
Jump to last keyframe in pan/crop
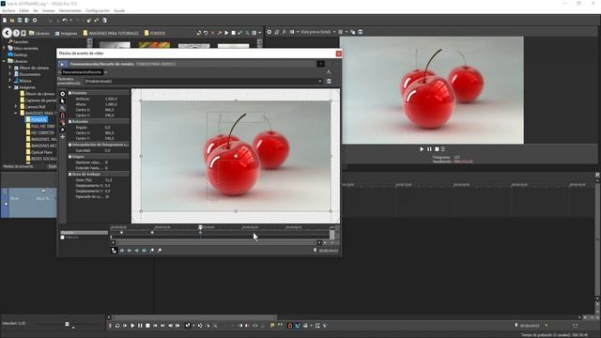145,251
